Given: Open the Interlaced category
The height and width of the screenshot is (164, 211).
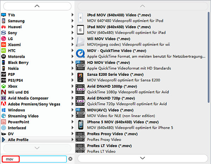Looking at the screenshot, I should [37, 128].
